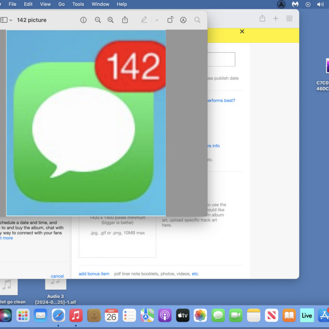Image resolution: width=329 pixels, height=329 pixels.
Task: Open the Help menu
Action: 122,4
